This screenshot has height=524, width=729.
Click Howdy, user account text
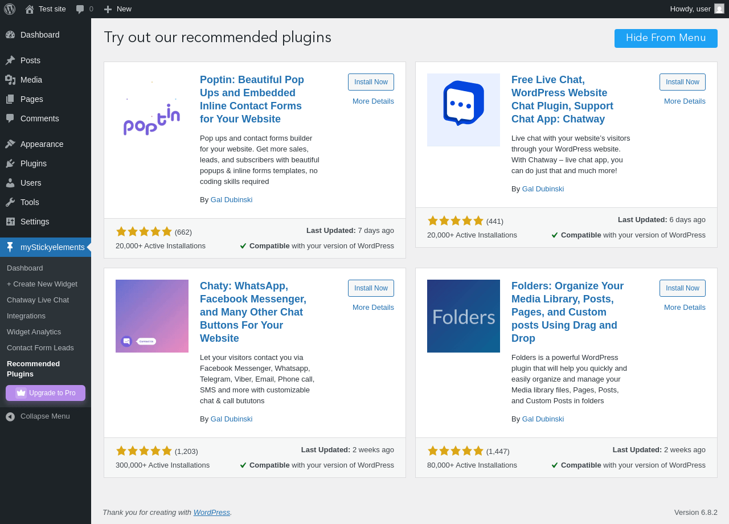pos(690,9)
